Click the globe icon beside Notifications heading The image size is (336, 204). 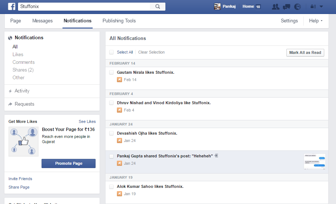[10, 38]
